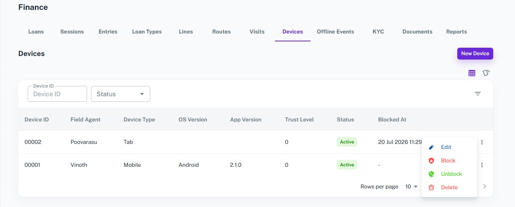Focus the Device ID search field
Screen dimensions: 515x207
57,94
